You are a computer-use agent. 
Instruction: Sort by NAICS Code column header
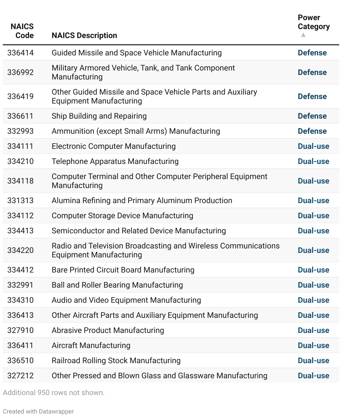[x=22, y=31]
